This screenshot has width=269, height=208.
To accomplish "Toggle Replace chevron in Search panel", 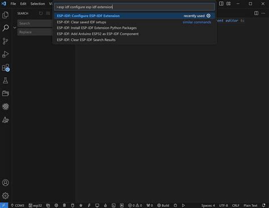I will pyautogui.click(x=15, y=28).
